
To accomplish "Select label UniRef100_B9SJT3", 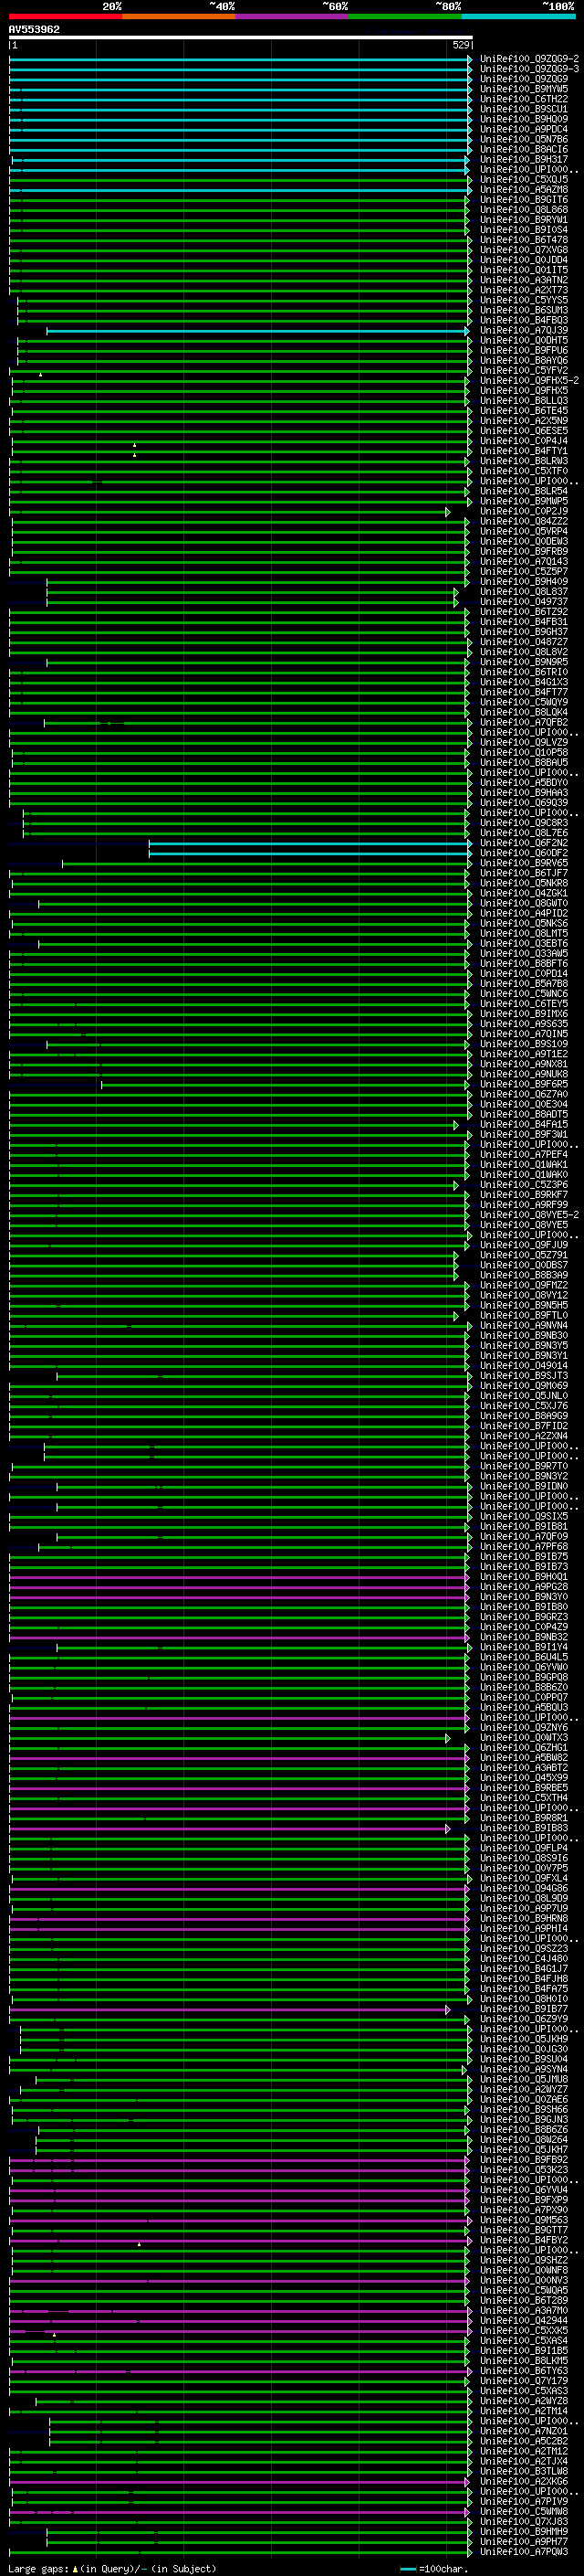I will (524, 1376).
